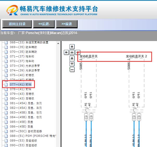Screen dimensions: 157x147
Task: Click the document icon beside 072—(37)
Action: [x=6, y=61]
